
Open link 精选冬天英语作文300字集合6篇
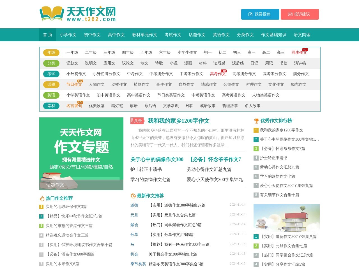point(176,264)
